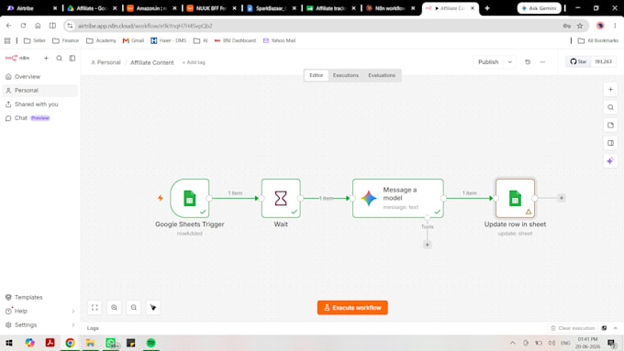Switch to the N8n workflow browser tab

point(390,8)
